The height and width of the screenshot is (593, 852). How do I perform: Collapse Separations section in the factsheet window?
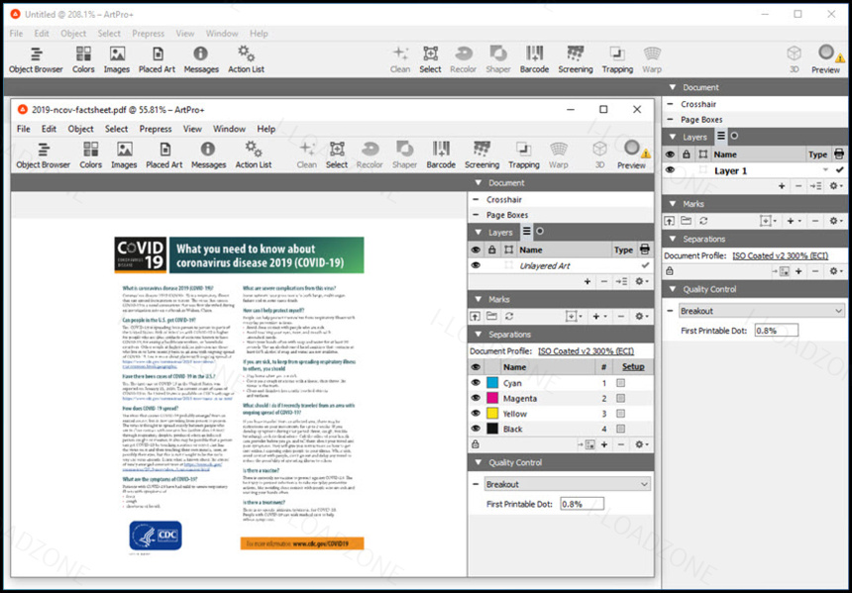click(x=479, y=335)
